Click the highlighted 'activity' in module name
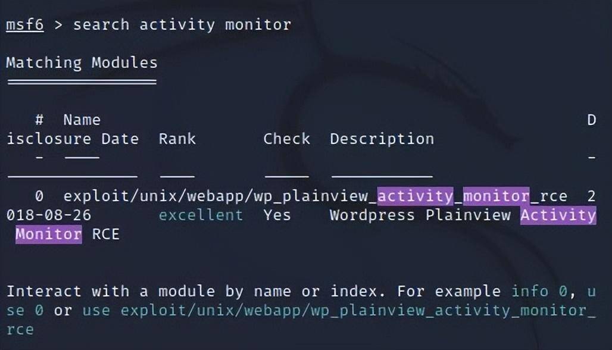Viewport: 612px width, 350px height. click(416, 196)
